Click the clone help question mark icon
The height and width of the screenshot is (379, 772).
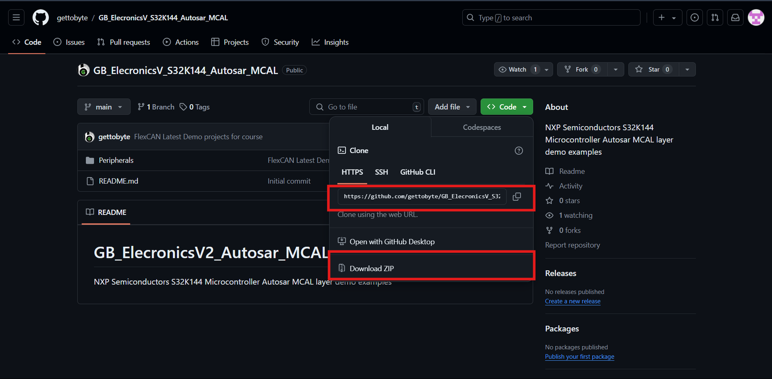519,151
